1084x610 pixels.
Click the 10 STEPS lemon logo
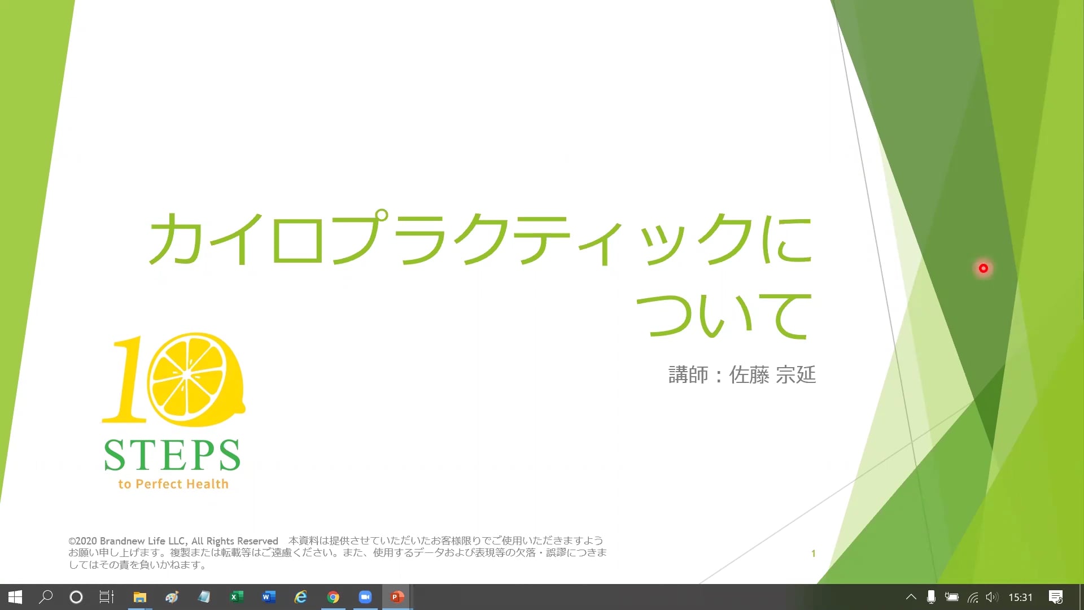coord(173,411)
